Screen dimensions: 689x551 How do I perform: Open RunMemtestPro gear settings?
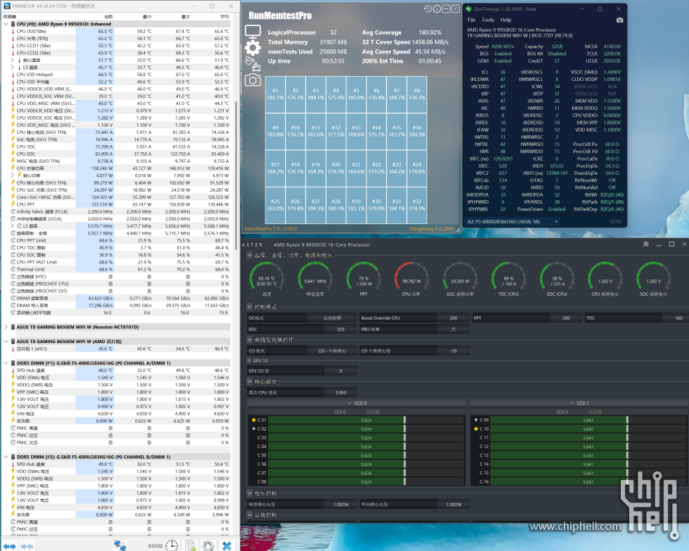point(253,47)
